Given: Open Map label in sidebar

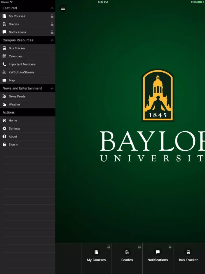Looking at the screenshot, I should point(12,80).
